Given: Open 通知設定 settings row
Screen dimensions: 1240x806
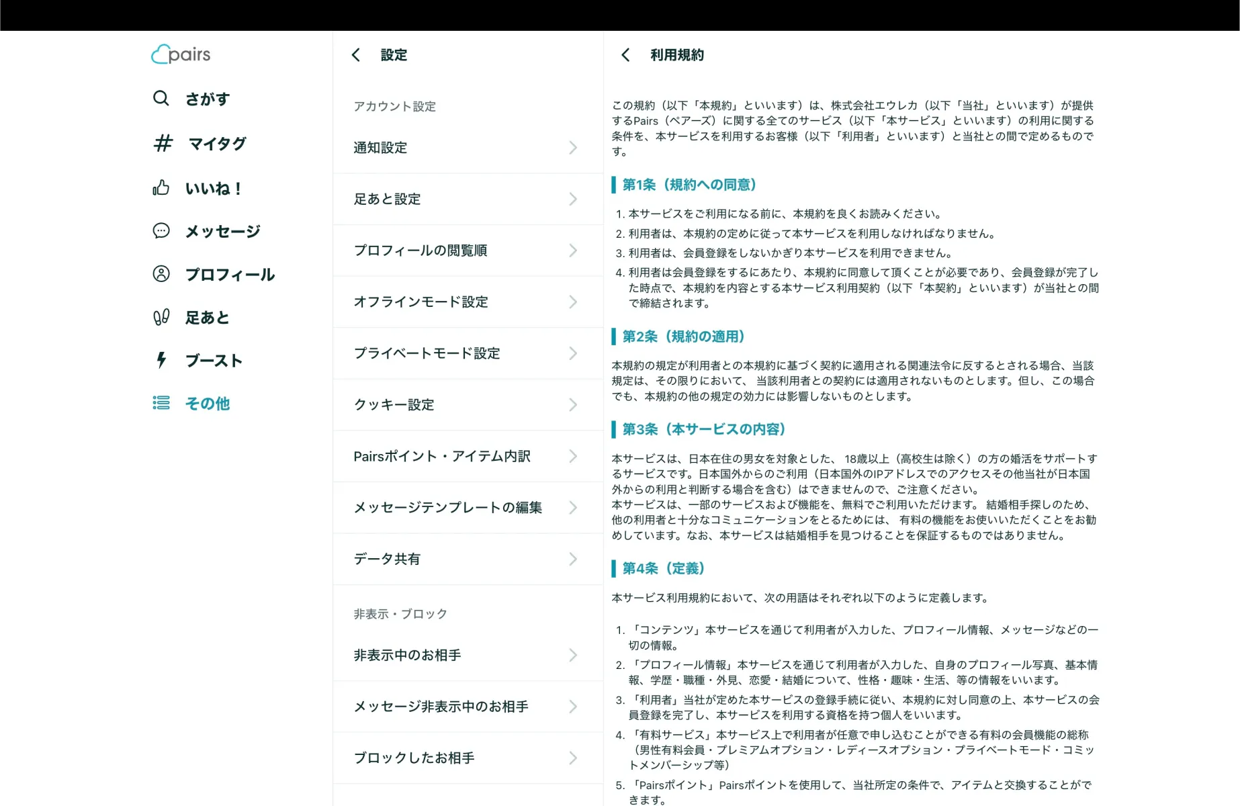Looking at the screenshot, I should (x=468, y=148).
